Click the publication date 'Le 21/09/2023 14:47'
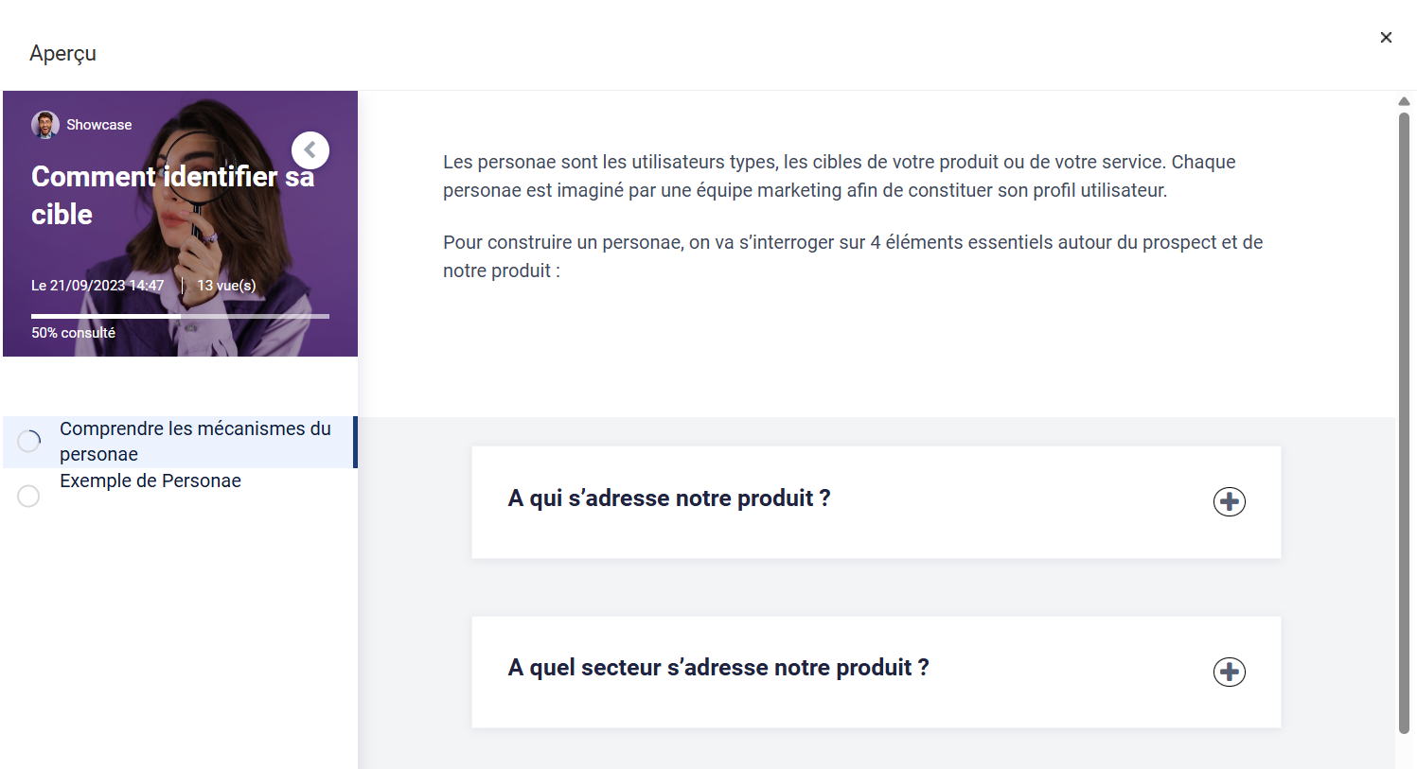This screenshot has height=769, width=1417. click(x=97, y=286)
